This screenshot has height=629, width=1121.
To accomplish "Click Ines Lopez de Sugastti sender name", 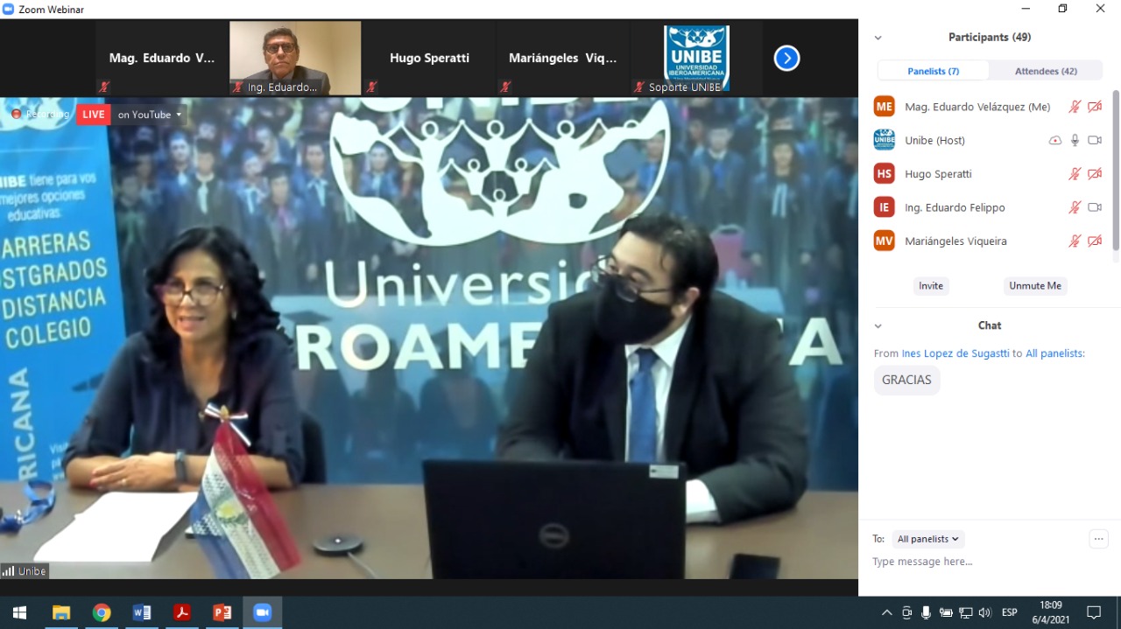I will click(955, 353).
